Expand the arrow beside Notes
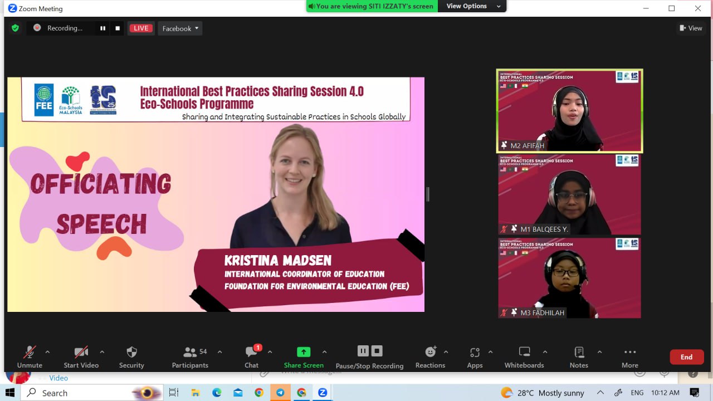The height and width of the screenshot is (401, 713). coord(599,352)
